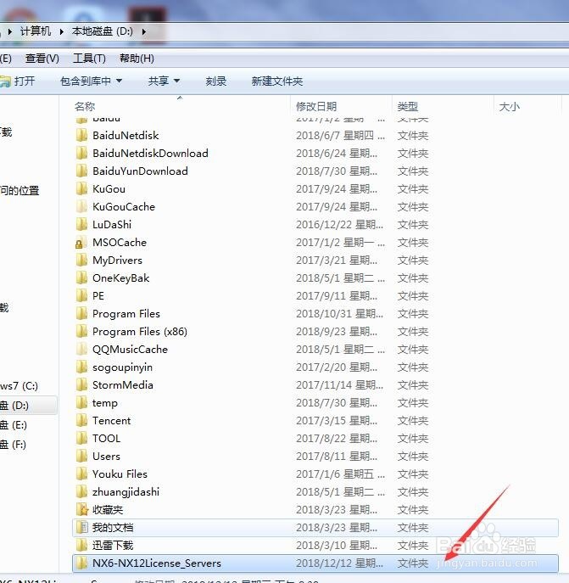Click the date 2016/12/22 of LuDaShi
The height and width of the screenshot is (583, 569).
pos(339,225)
